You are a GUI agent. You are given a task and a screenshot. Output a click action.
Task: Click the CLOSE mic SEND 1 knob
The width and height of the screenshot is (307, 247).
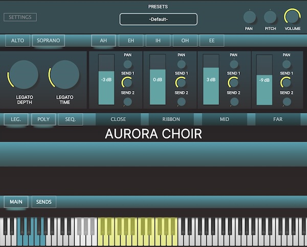(127, 82)
